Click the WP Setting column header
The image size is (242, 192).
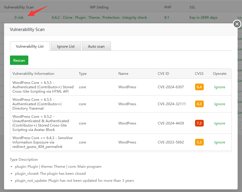click(x=99, y=7)
